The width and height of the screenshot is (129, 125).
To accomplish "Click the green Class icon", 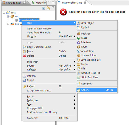I will 79,38.
